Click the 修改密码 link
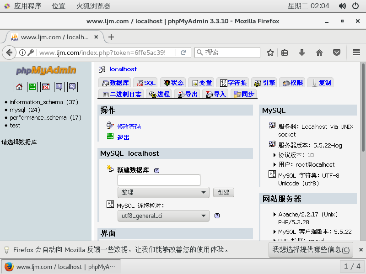The image size is (366, 274). (x=129, y=126)
